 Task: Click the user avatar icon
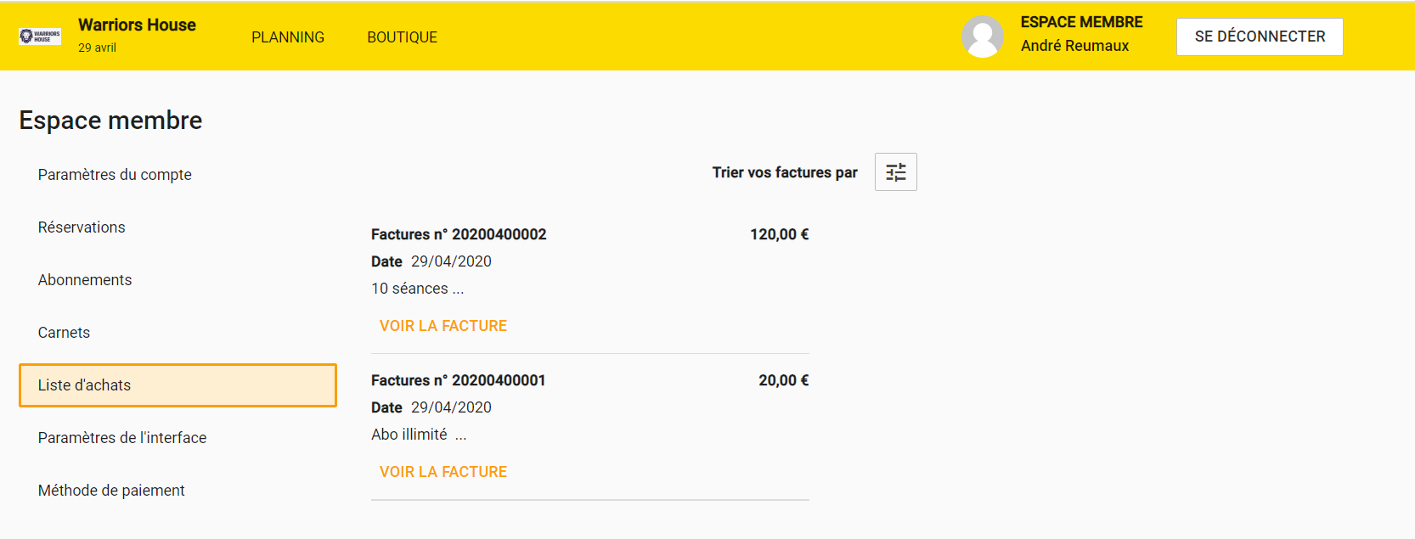click(983, 36)
